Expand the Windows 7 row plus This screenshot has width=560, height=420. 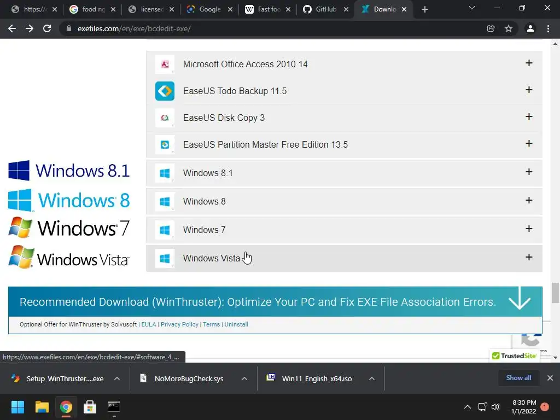pyautogui.click(x=529, y=229)
